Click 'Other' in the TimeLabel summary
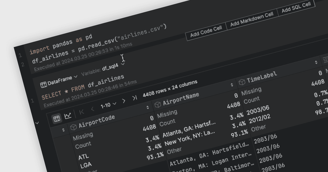328x172 pixels. tap(259, 128)
